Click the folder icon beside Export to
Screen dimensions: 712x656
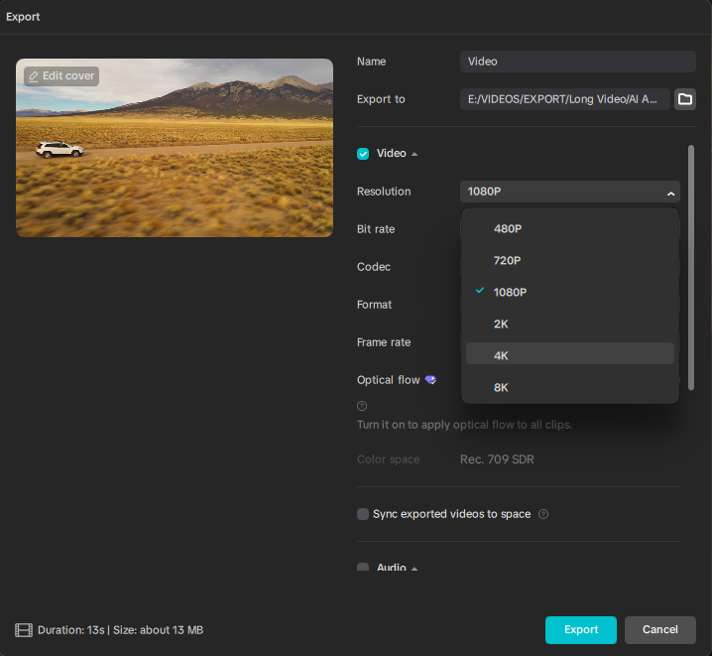[684, 99]
